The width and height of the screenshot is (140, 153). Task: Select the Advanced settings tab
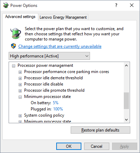[x=20, y=17]
